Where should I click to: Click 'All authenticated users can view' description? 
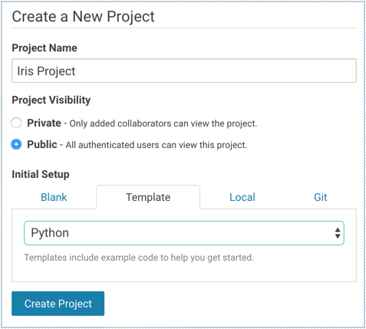157,145
